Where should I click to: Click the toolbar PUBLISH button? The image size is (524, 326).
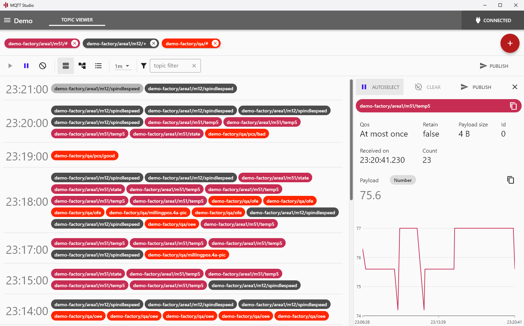494,66
